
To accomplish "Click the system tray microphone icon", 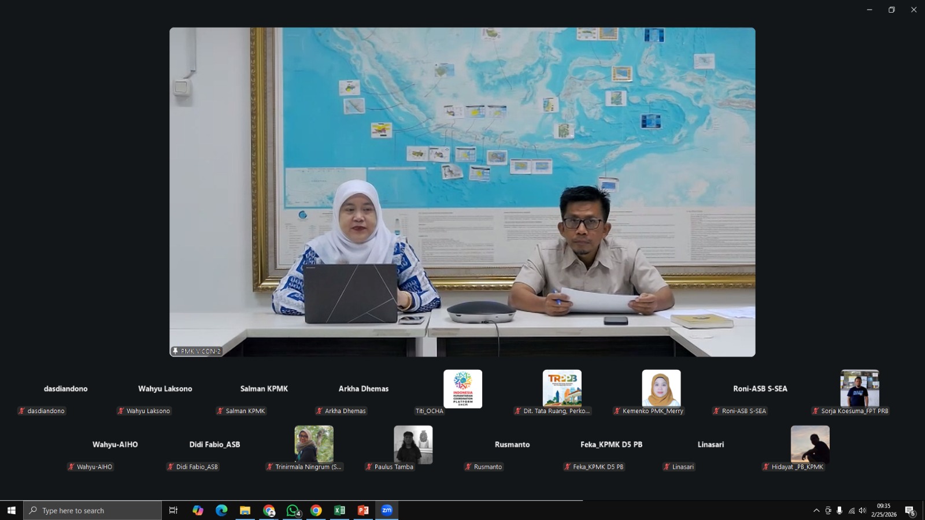I will pyautogui.click(x=839, y=510).
